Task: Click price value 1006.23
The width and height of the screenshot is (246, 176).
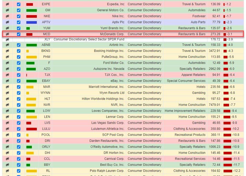Action: tap(214, 147)
